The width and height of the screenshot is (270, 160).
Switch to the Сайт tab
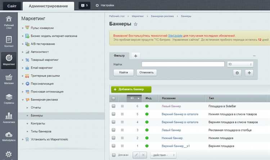tap(12, 6)
